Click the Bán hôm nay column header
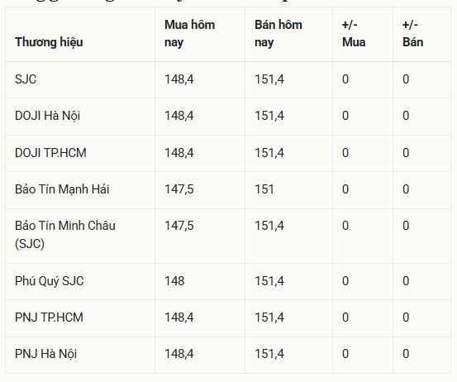 [278, 34]
